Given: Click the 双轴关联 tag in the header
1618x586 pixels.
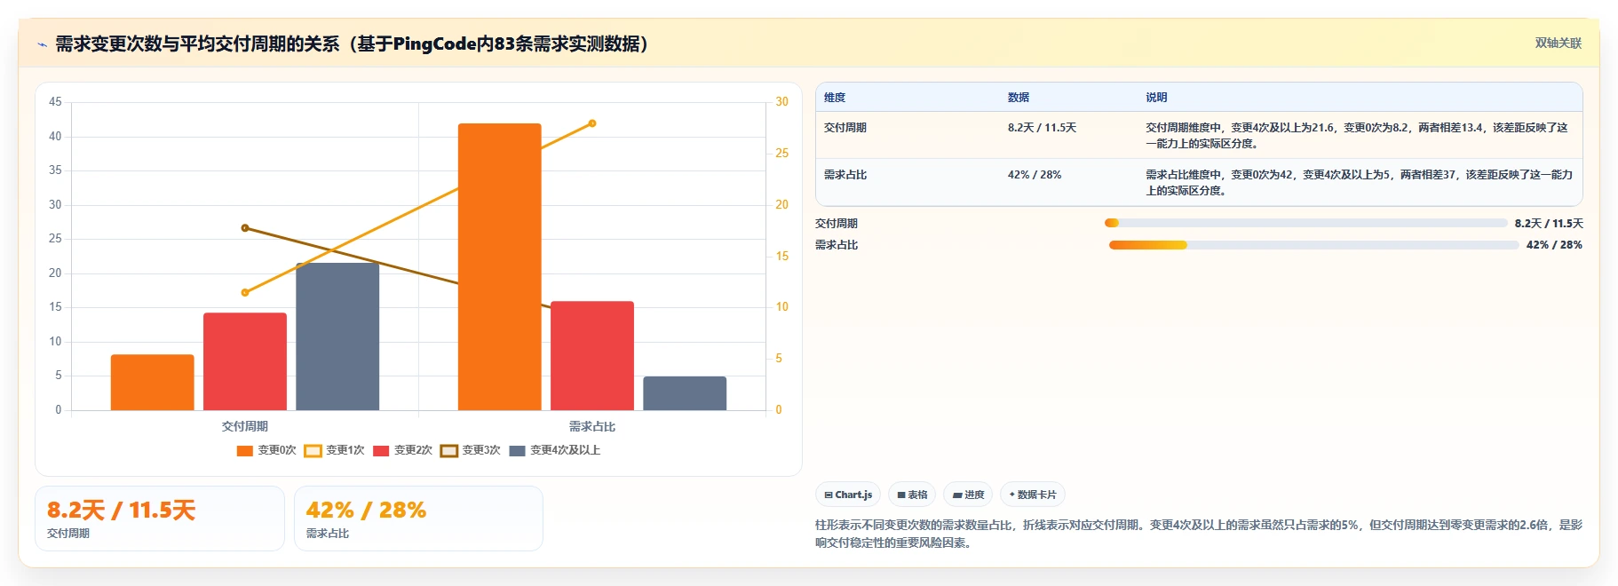Looking at the screenshot, I should 1559,43.
